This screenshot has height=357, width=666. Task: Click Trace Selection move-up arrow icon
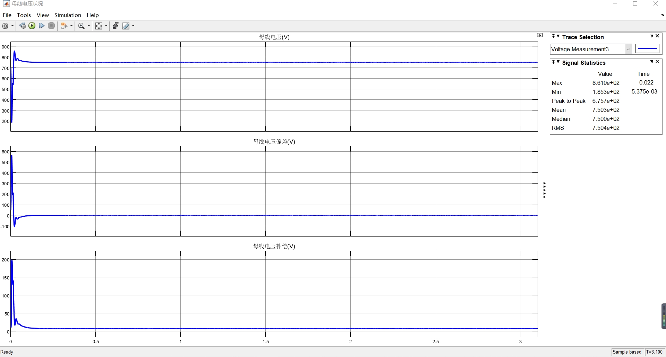click(554, 36)
